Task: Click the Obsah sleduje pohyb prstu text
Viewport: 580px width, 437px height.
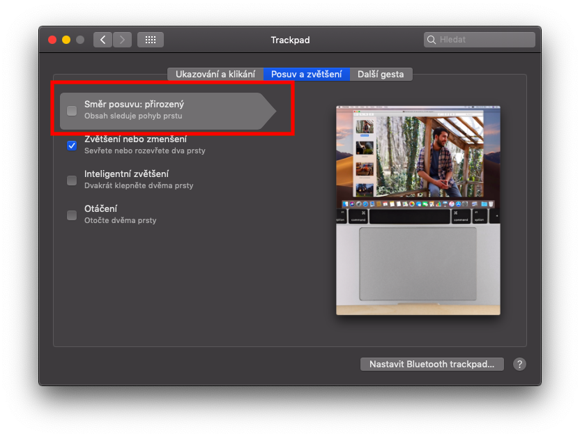Action: [133, 116]
